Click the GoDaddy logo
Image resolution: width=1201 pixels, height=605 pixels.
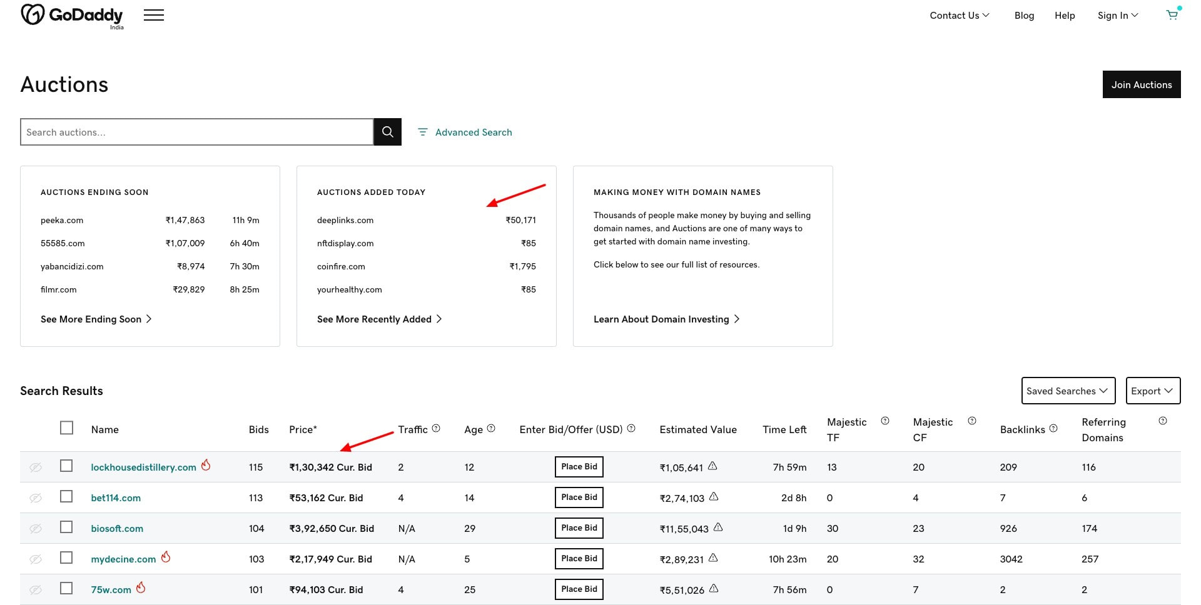click(x=71, y=15)
